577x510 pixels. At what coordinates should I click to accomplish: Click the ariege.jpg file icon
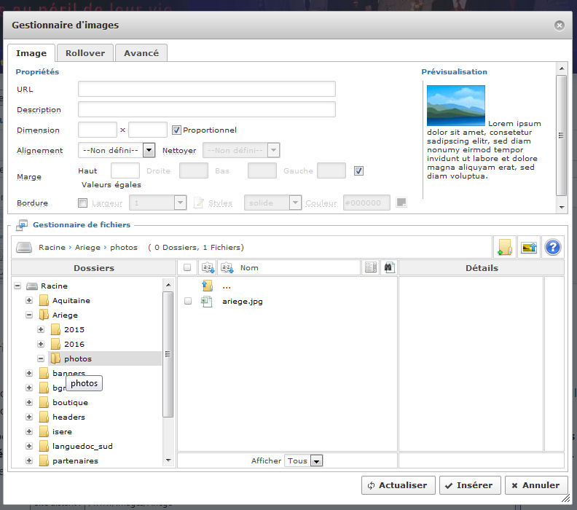pos(206,302)
